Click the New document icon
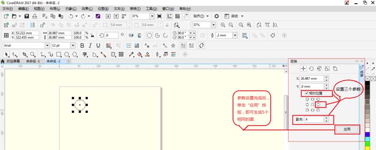Image resolution: width=376 pixels, height=150 pixels. coord(6,16)
